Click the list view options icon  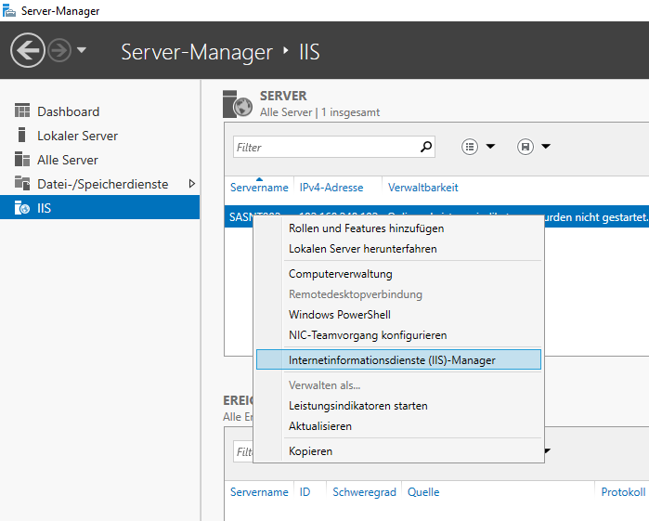pos(470,147)
